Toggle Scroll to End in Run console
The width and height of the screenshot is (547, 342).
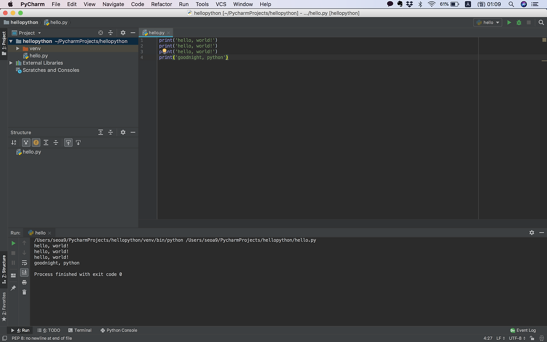(x=24, y=272)
